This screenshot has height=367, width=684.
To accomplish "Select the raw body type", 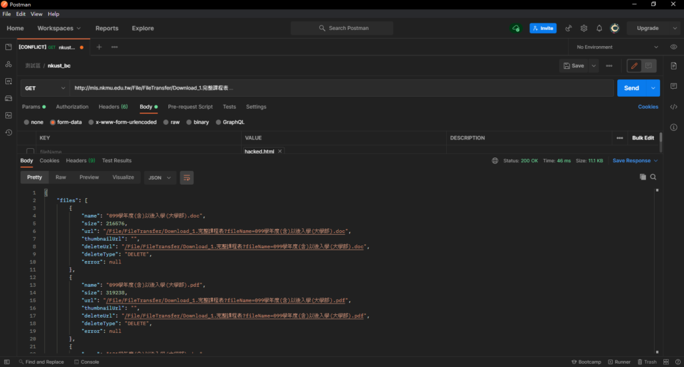I will pos(166,123).
